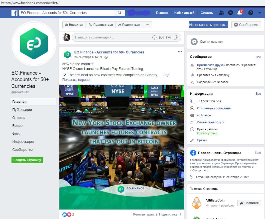Open the page actions three-dot button
This screenshot has width=265, height=219.
tap(147, 25)
